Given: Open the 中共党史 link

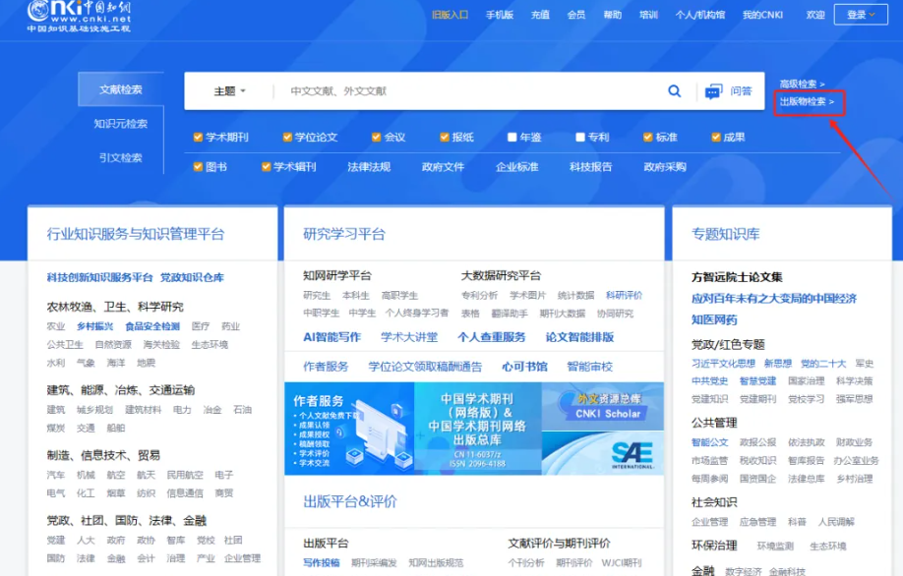Looking at the screenshot, I should pyautogui.click(x=710, y=381).
